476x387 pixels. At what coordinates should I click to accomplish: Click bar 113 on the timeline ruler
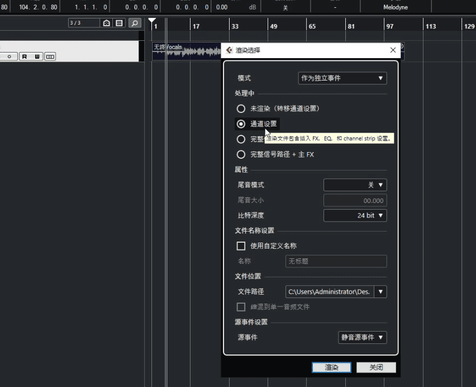tap(430, 26)
